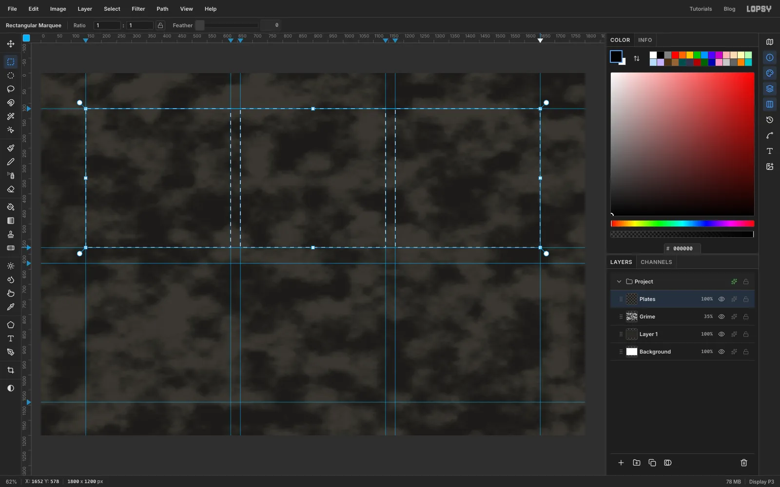Open the Blog link
Image resolution: width=780 pixels, height=487 pixels.
click(729, 9)
